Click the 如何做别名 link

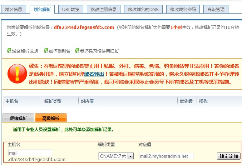tap(60, 51)
